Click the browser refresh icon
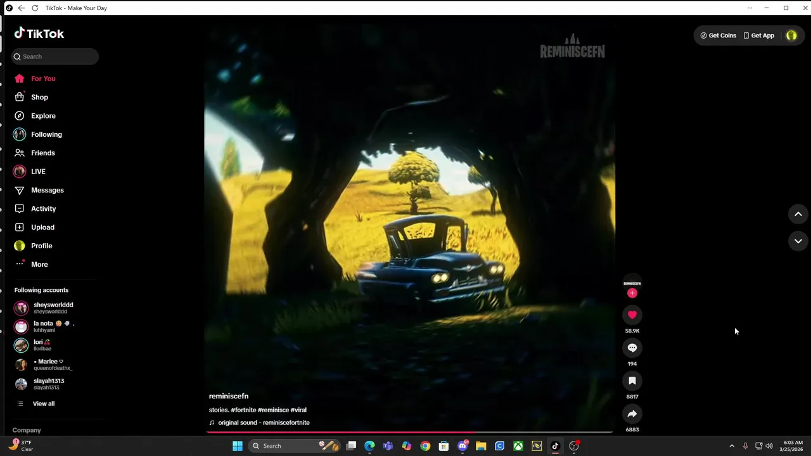Image resolution: width=811 pixels, height=456 pixels. (x=35, y=8)
